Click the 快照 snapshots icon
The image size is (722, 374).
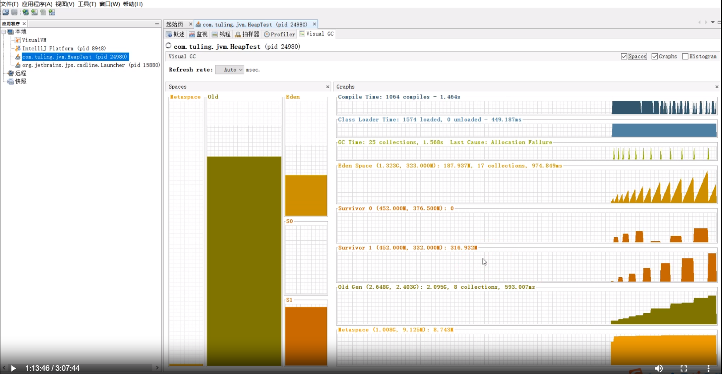click(11, 82)
